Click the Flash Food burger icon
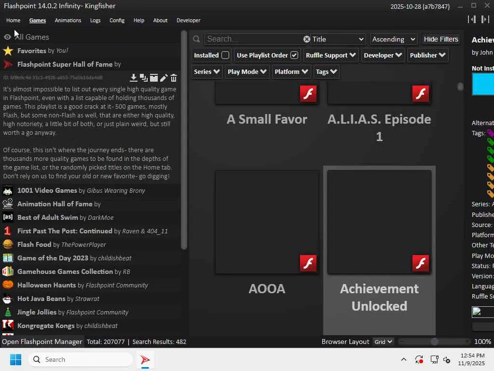 (x=8, y=244)
